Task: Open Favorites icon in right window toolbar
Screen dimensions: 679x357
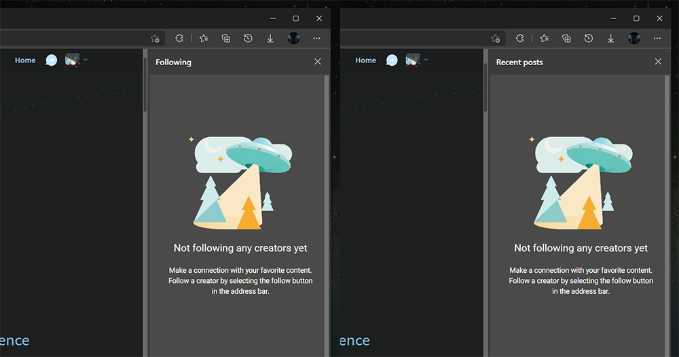Action: [x=544, y=38]
